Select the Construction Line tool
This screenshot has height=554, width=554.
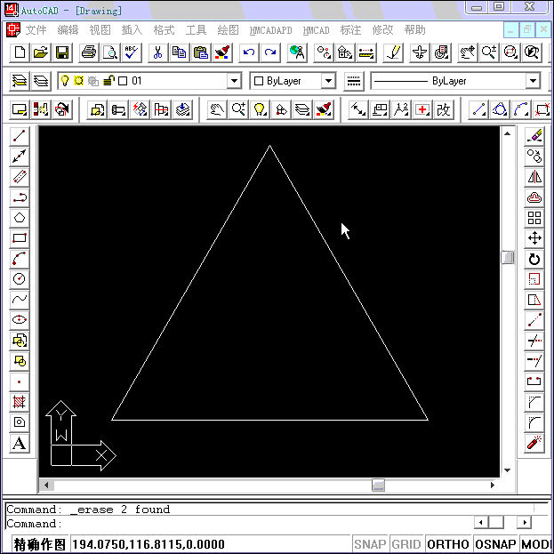[x=19, y=157]
